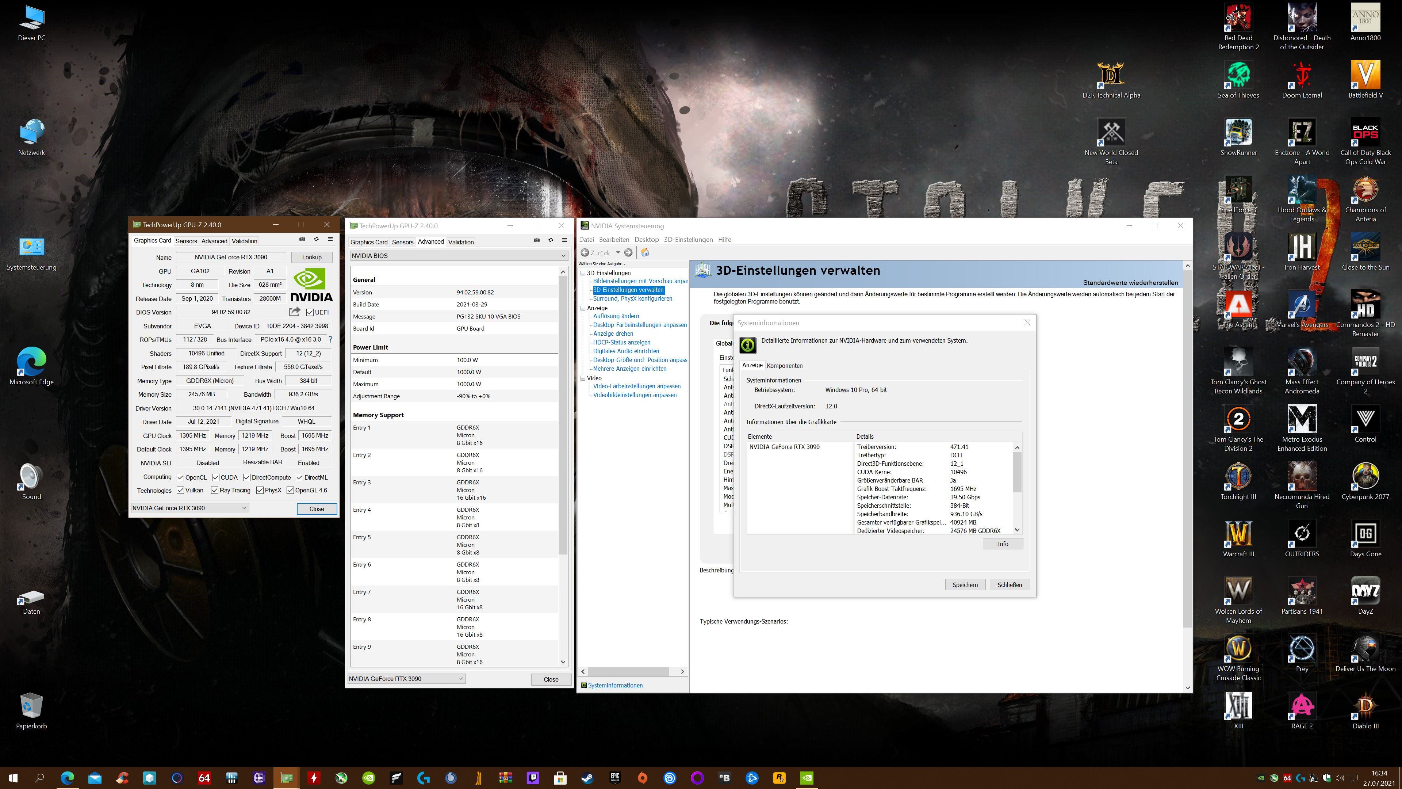1402x789 pixels.
Task: Open Diablo III desktop shortcut
Action: coord(1365,710)
